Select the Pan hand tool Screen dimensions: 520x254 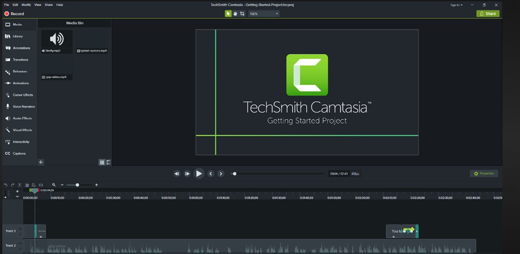235,13
